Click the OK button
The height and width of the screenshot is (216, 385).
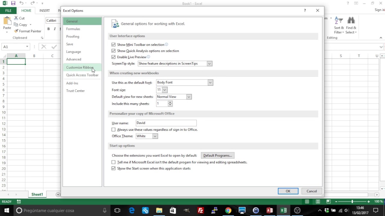[288, 191]
